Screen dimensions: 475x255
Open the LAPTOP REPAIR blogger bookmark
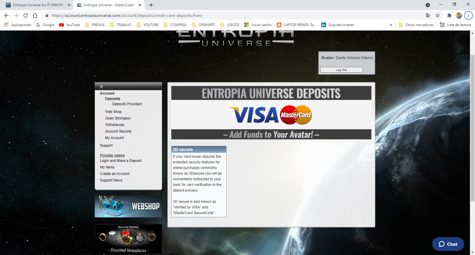click(297, 25)
